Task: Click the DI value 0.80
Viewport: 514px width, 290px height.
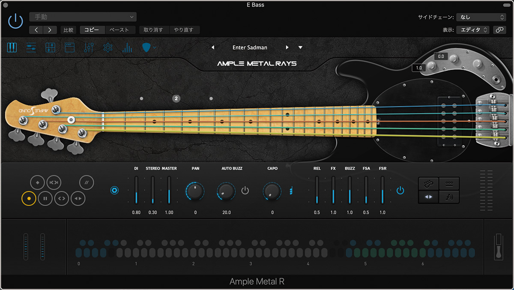Action: tap(136, 212)
